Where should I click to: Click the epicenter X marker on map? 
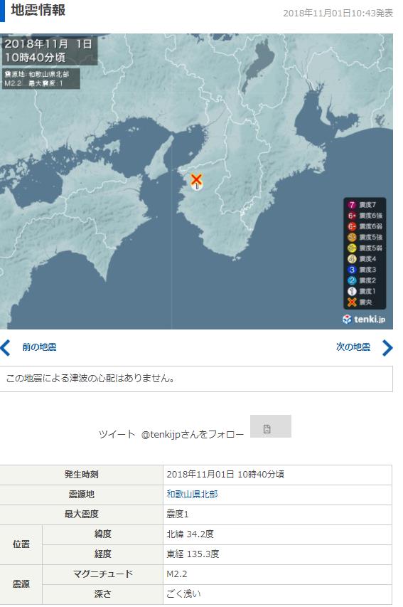[x=196, y=179]
